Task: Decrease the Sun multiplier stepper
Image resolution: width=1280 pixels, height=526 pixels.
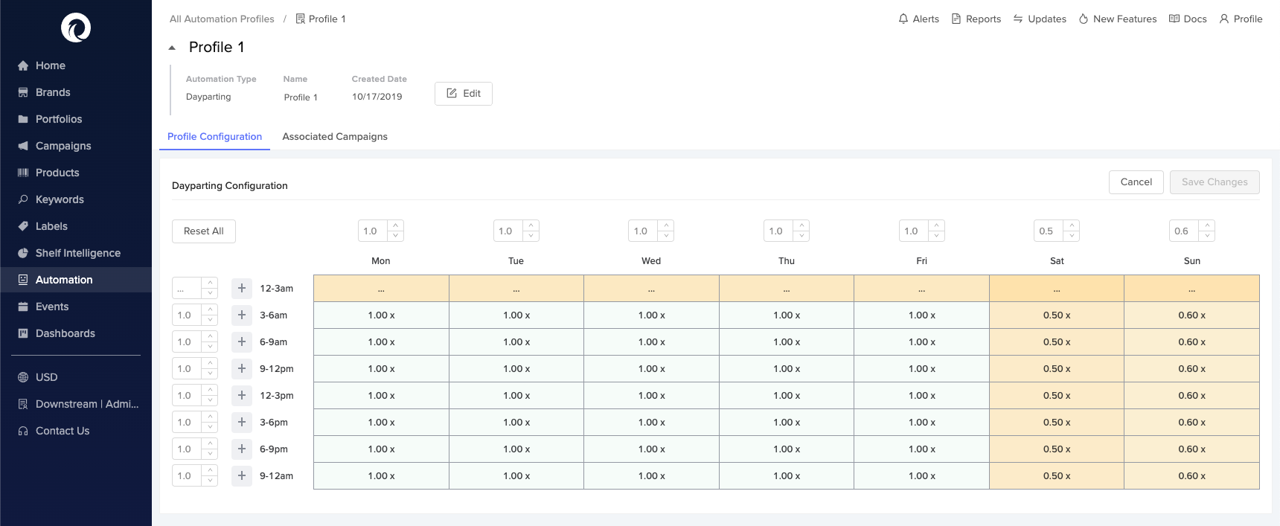Action: tap(1207, 236)
